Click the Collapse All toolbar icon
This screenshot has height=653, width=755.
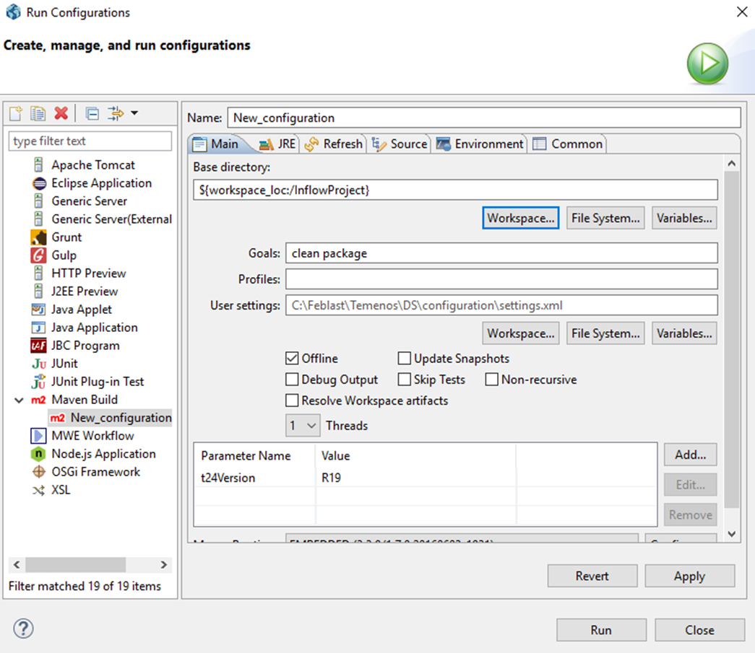[92, 113]
